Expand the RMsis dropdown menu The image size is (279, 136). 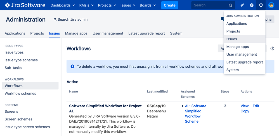coord(86,5)
